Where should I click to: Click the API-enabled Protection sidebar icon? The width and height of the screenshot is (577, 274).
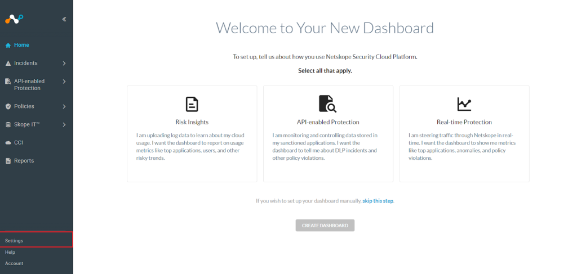(8, 82)
